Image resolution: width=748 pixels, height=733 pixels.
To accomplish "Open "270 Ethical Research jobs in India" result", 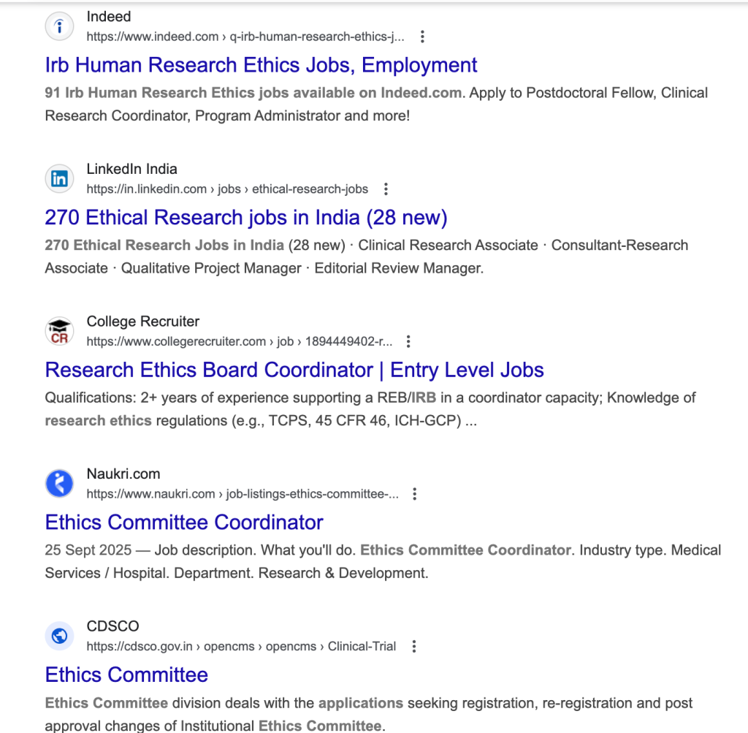I will pyautogui.click(x=245, y=218).
